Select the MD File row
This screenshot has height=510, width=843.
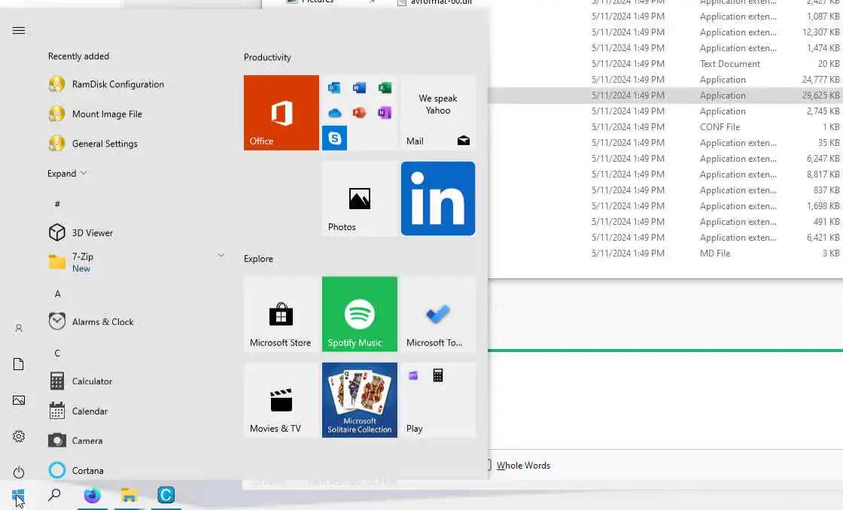coord(665,253)
